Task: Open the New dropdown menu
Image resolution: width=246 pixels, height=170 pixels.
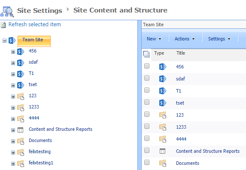Action: (x=154, y=39)
